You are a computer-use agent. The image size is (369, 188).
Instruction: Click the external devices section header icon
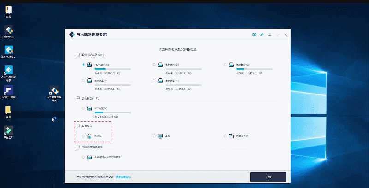pos(78,98)
